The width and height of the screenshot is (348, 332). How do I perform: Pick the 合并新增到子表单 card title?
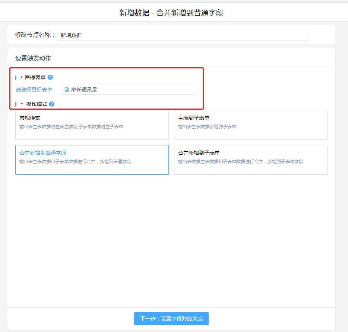click(199, 153)
